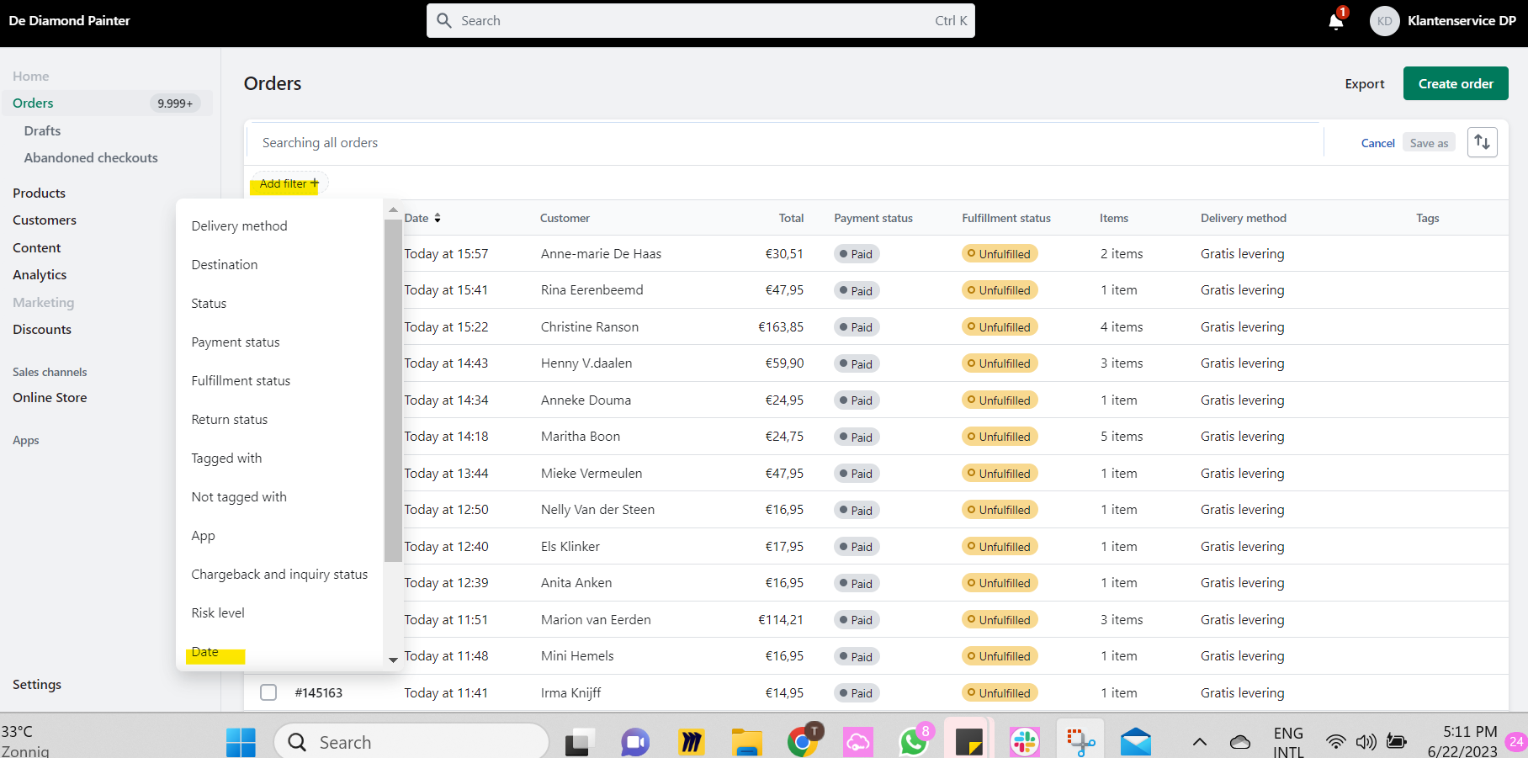The image size is (1528, 758).
Task: Sort orders by the Date column
Action: [x=422, y=218]
